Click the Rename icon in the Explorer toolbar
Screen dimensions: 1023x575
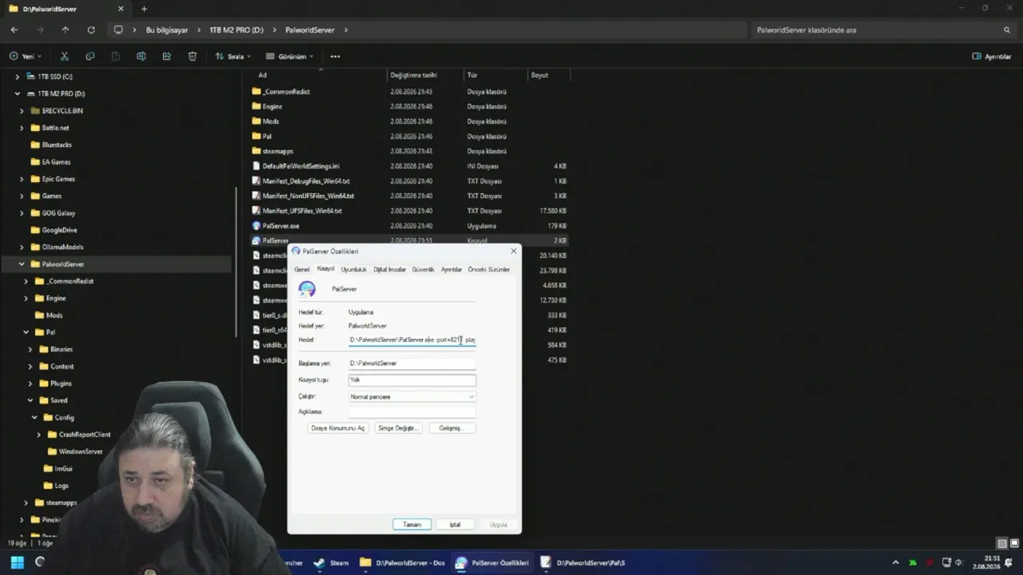pyautogui.click(x=141, y=57)
